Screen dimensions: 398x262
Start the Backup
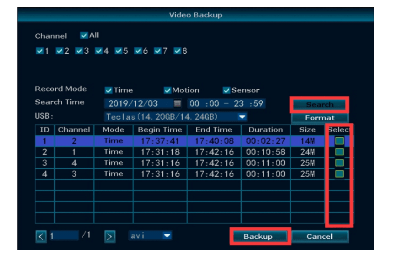point(258,236)
